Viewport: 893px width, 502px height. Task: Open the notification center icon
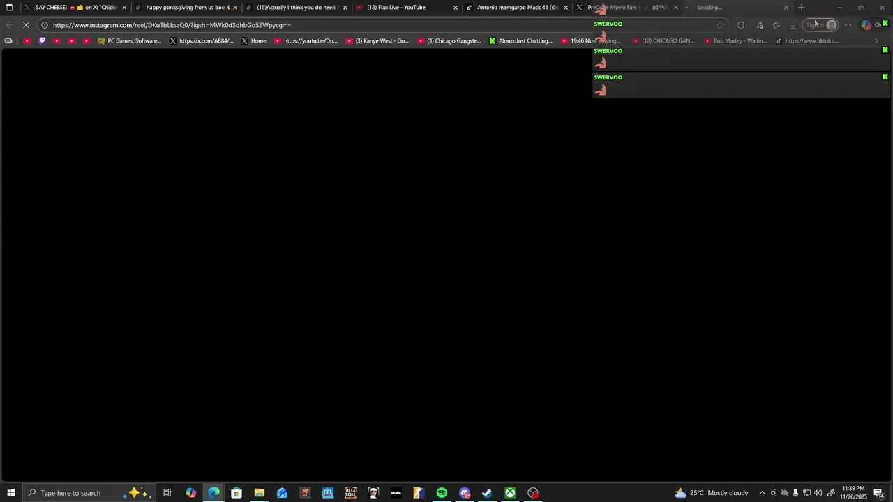879,493
